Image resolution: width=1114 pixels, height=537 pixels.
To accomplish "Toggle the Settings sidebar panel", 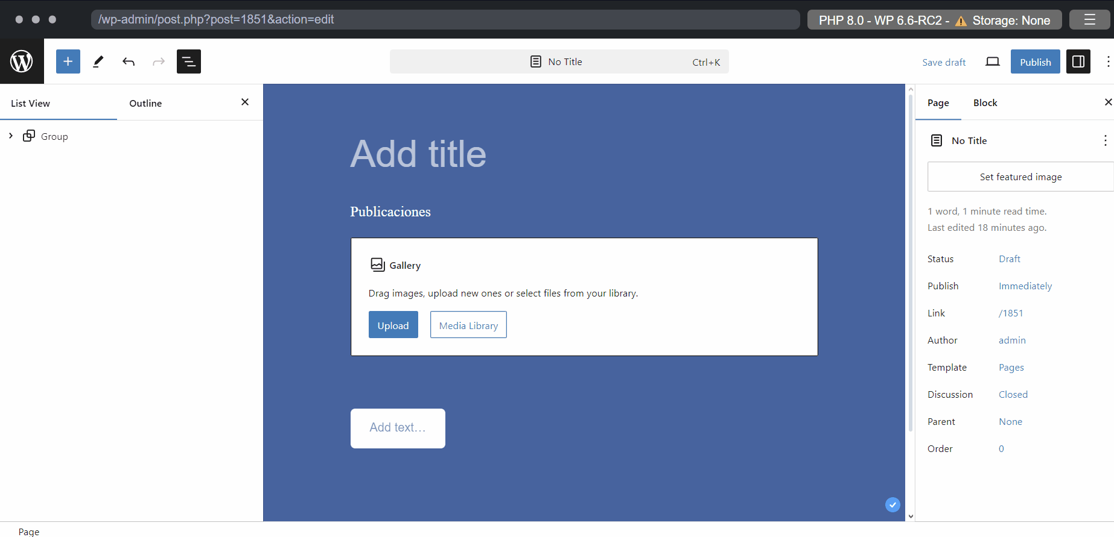I will tap(1078, 61).
